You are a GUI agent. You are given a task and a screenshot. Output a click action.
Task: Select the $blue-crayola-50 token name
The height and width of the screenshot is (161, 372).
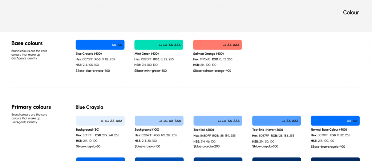click(88, 147)
